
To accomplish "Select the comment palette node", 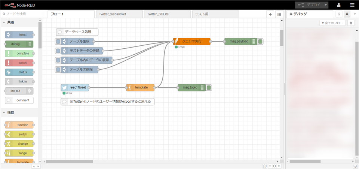I will [x=19, y=100].
